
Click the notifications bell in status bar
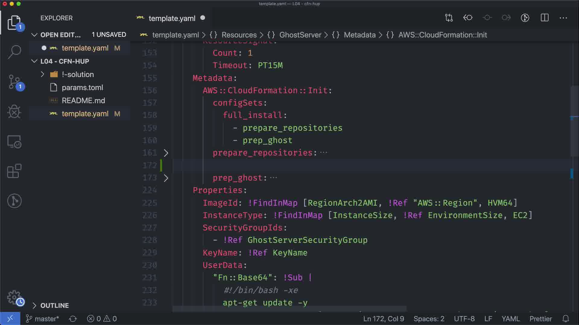[566, 319]
